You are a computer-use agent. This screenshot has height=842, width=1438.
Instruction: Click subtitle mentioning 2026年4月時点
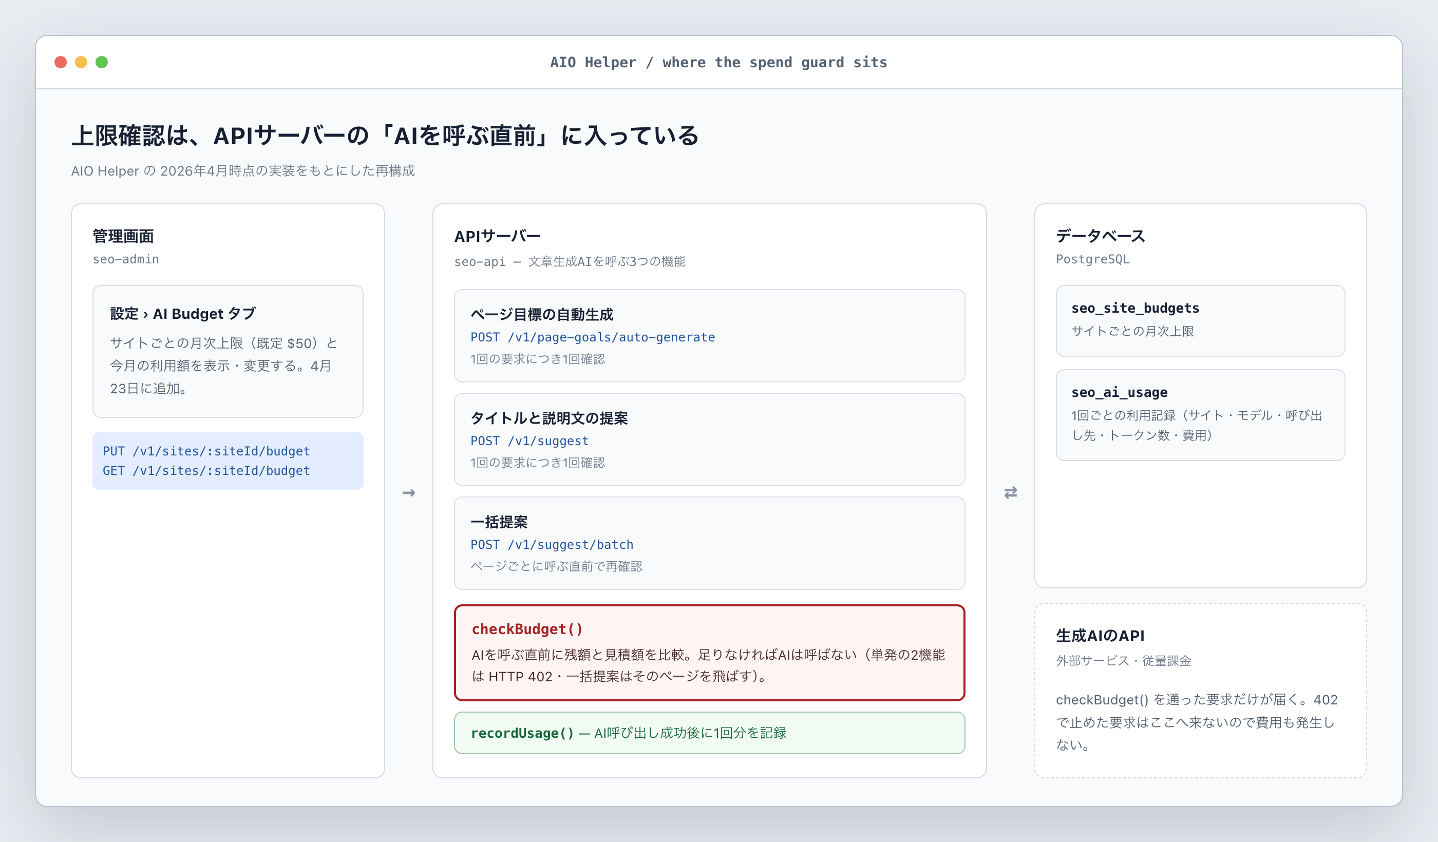(x=243, y=170)
